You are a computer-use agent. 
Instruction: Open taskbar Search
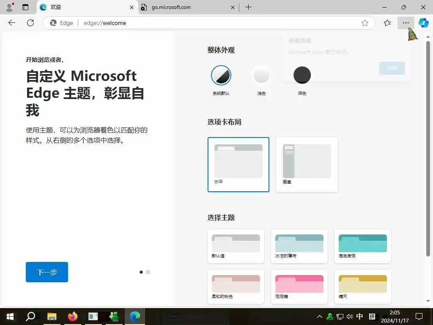[x=30, y=317]
